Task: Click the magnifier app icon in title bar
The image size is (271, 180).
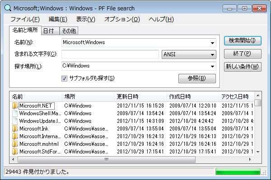Action: pyautogui.click(x=8, y=8)
